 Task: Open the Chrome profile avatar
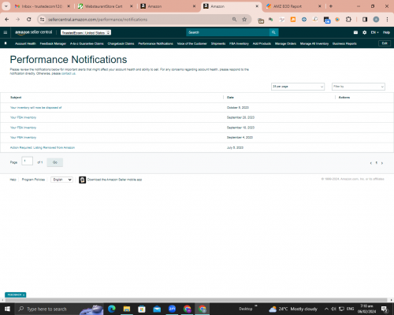(376, 20)
